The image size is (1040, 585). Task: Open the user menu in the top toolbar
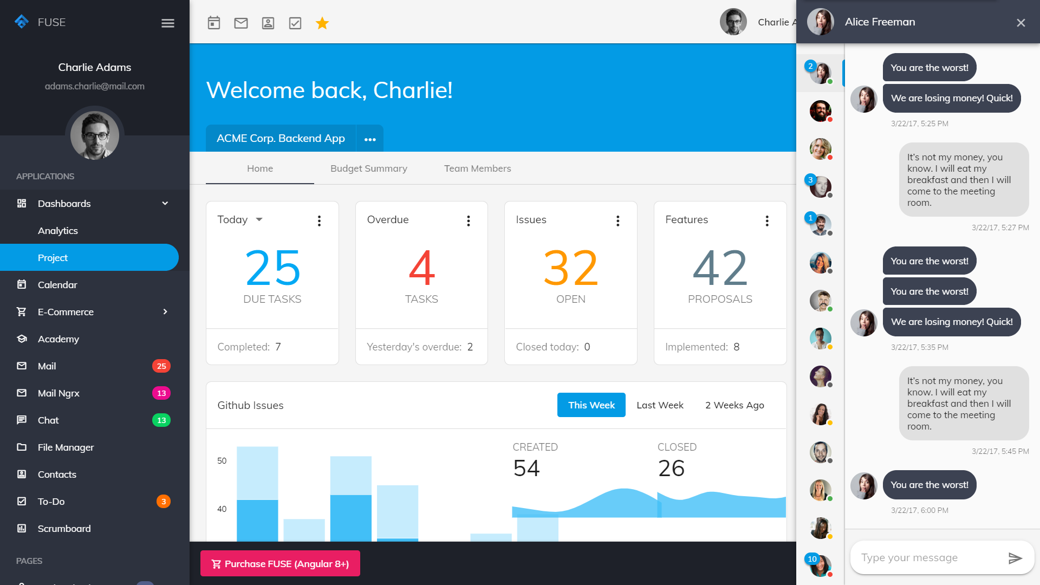point(758,22)
